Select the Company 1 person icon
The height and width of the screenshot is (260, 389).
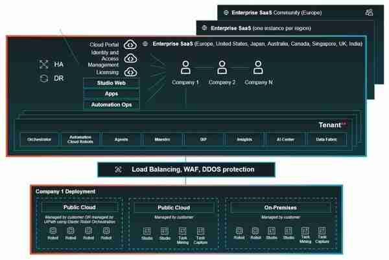185,67
